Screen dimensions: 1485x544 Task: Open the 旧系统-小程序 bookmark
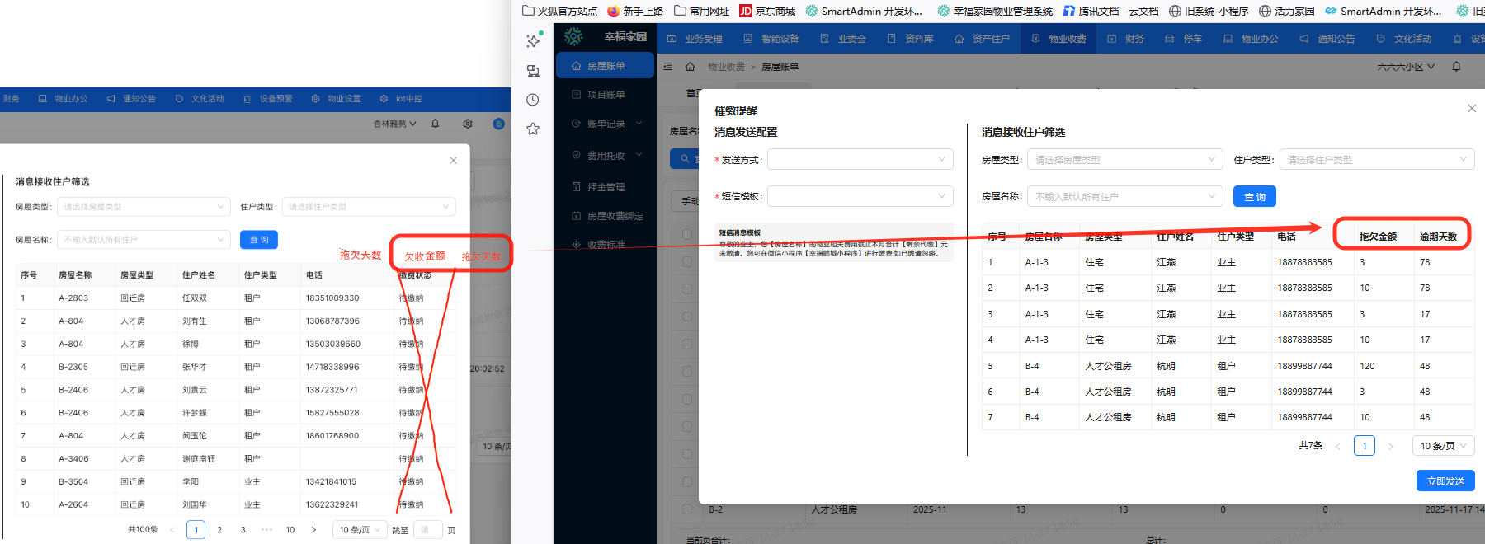click(x=1209, y=11)
